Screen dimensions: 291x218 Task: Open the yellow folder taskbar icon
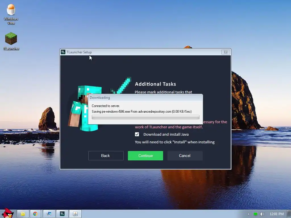click(23, 214)
